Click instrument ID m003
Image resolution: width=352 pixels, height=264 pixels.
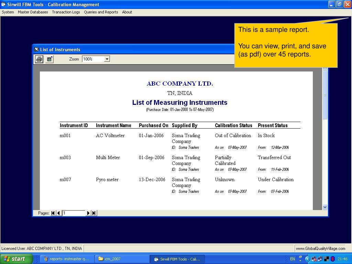coord(65,157)
